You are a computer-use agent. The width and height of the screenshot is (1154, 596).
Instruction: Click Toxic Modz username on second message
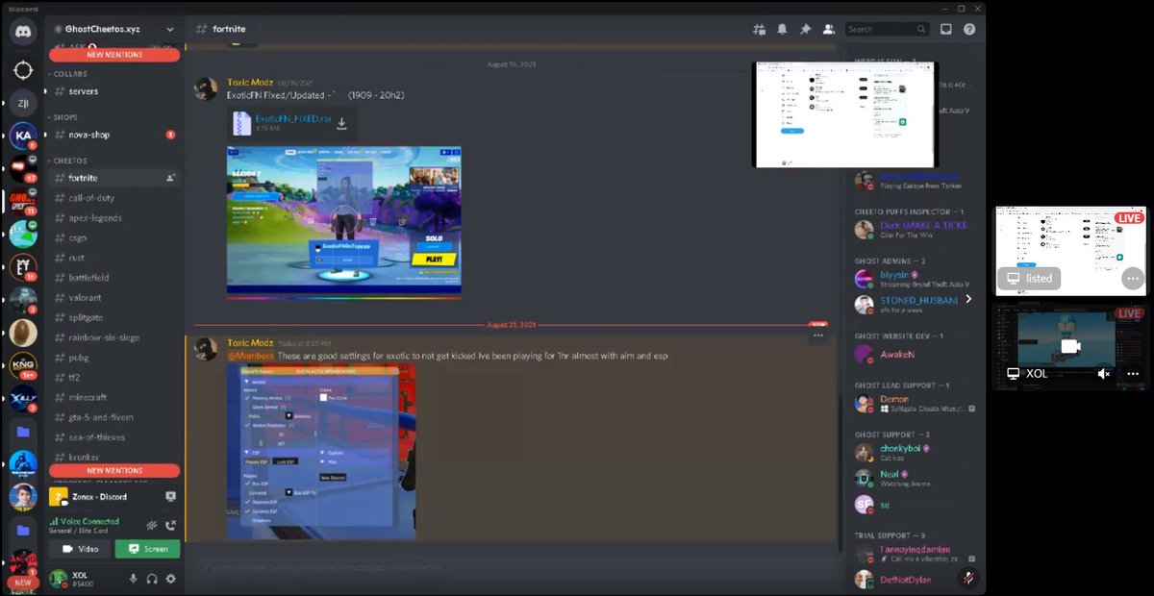tap(251, 343)
